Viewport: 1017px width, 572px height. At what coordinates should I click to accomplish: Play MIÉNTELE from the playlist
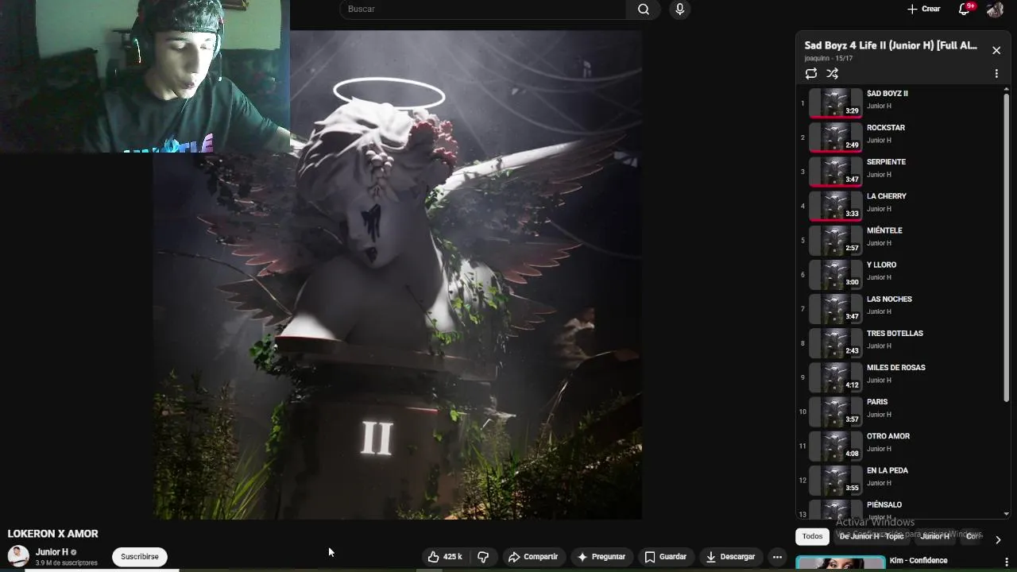899,239
